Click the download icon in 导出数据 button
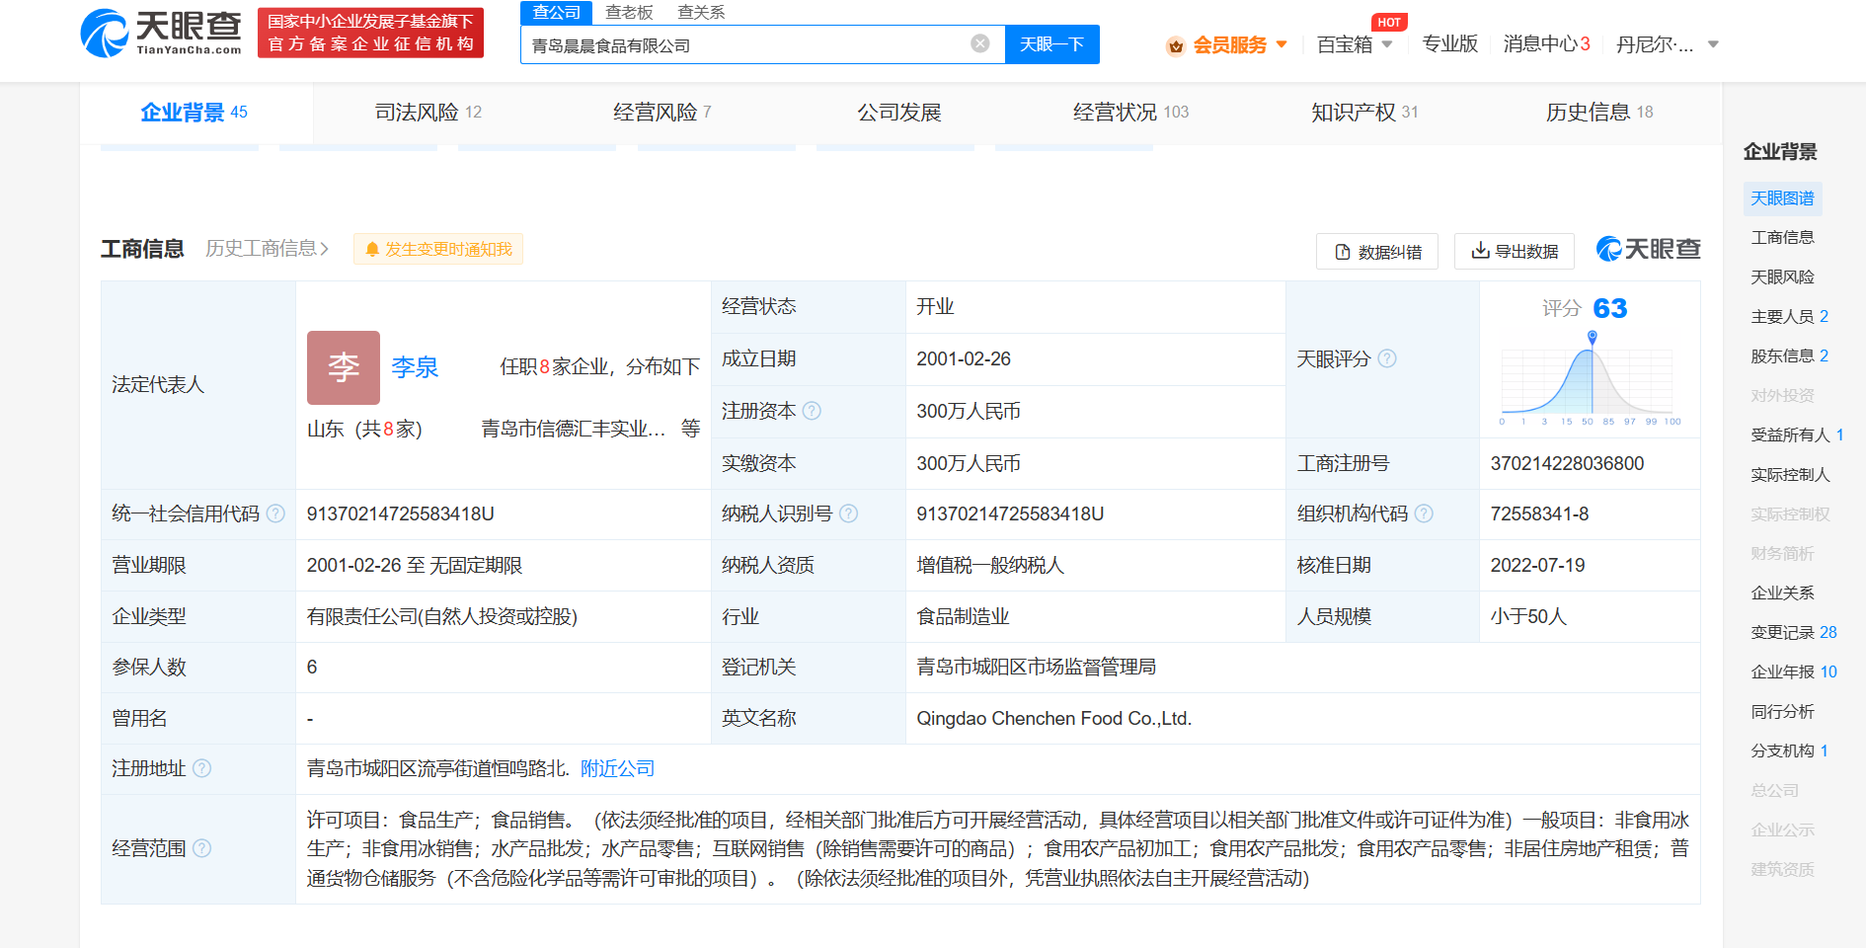Screen dimensions: 1866x948 pyautogui.click(x=1480, y=251)
